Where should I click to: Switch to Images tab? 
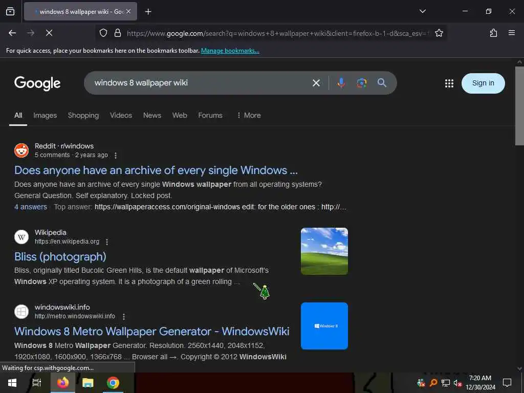tap(45, 115)
